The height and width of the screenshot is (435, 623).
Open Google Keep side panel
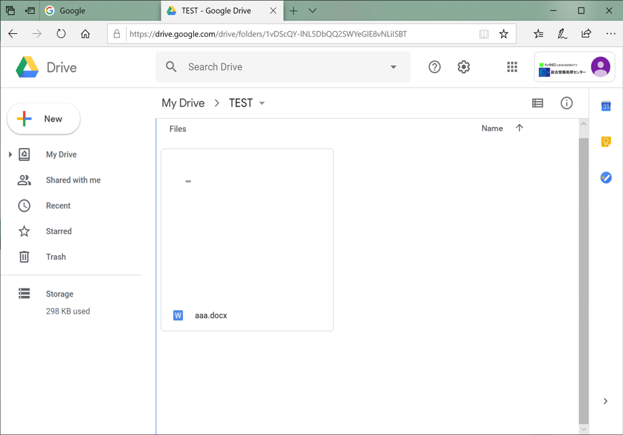point(606,142)
